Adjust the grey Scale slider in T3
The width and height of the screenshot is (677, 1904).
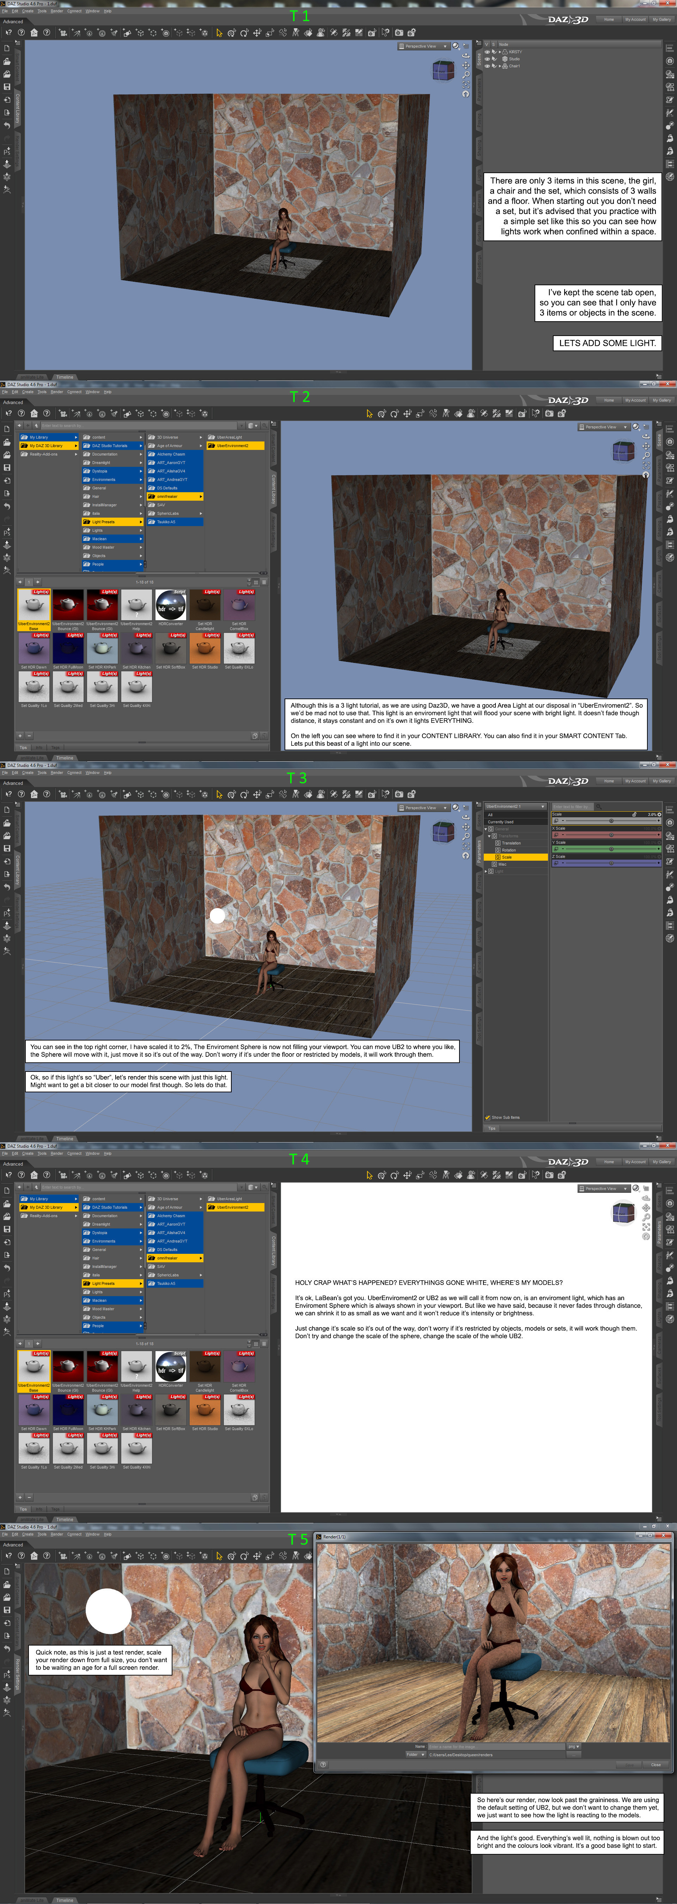point(606,821)
